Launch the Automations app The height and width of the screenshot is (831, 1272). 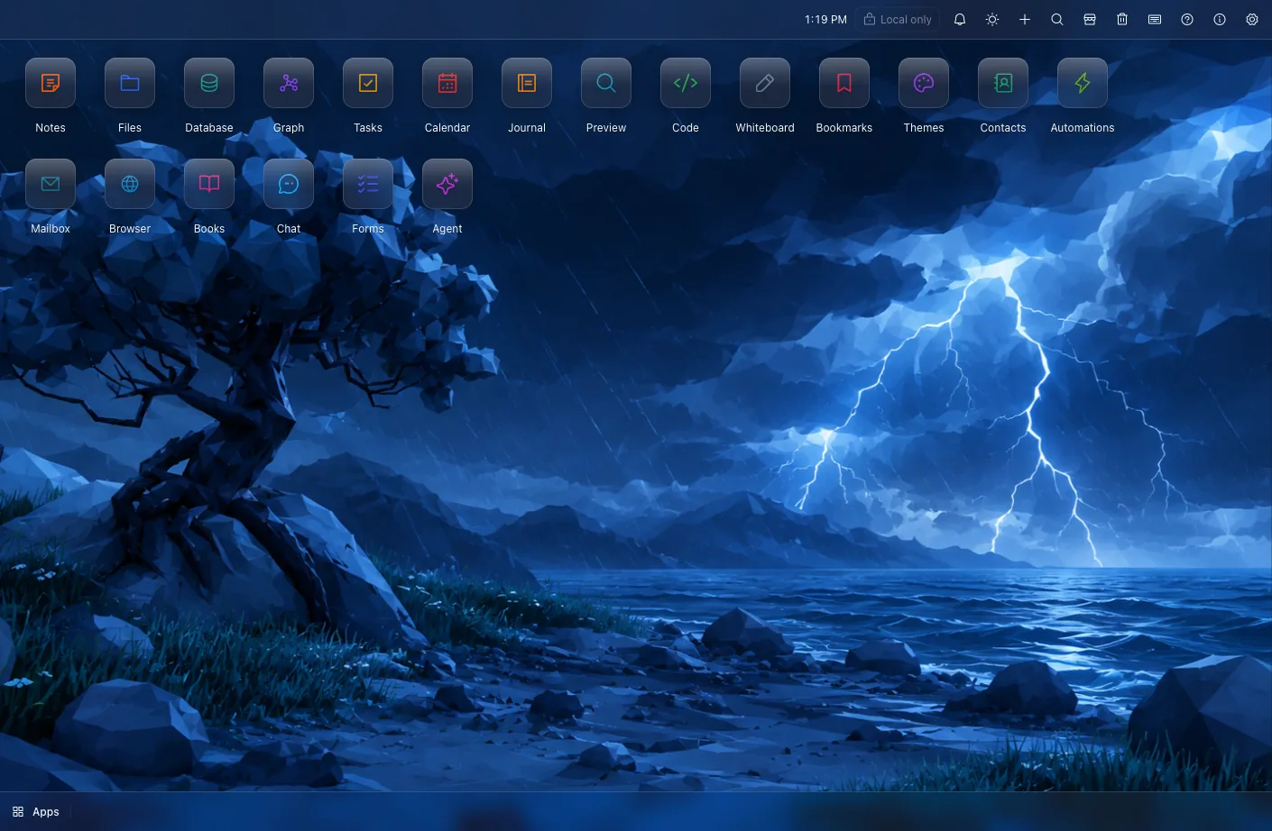coord(1083,83)
